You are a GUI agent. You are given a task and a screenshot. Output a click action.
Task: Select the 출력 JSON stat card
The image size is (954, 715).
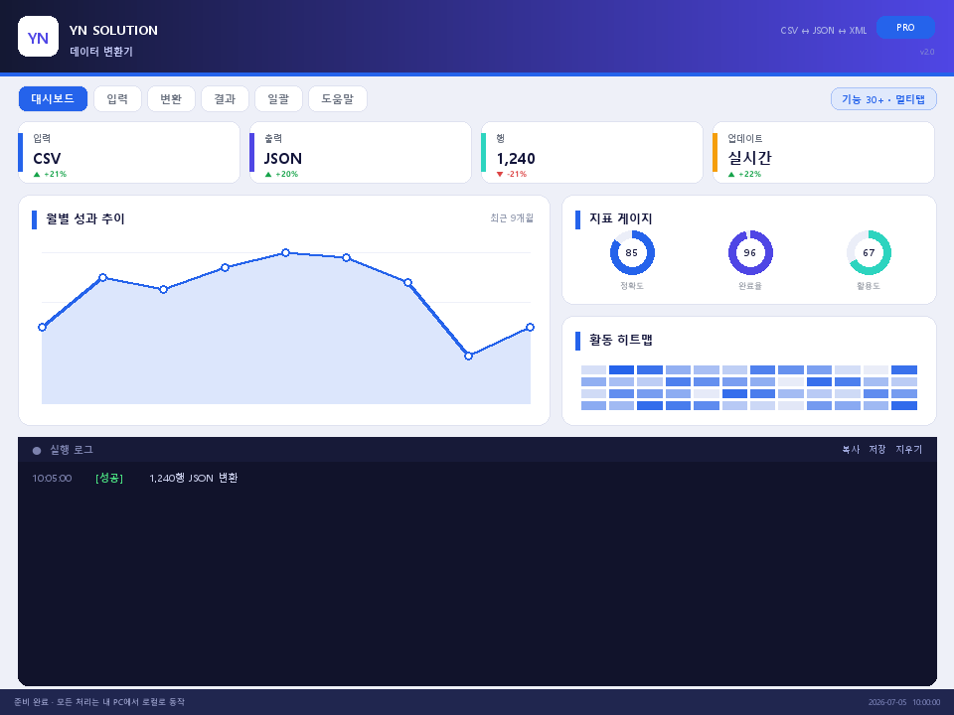point(360,153)
